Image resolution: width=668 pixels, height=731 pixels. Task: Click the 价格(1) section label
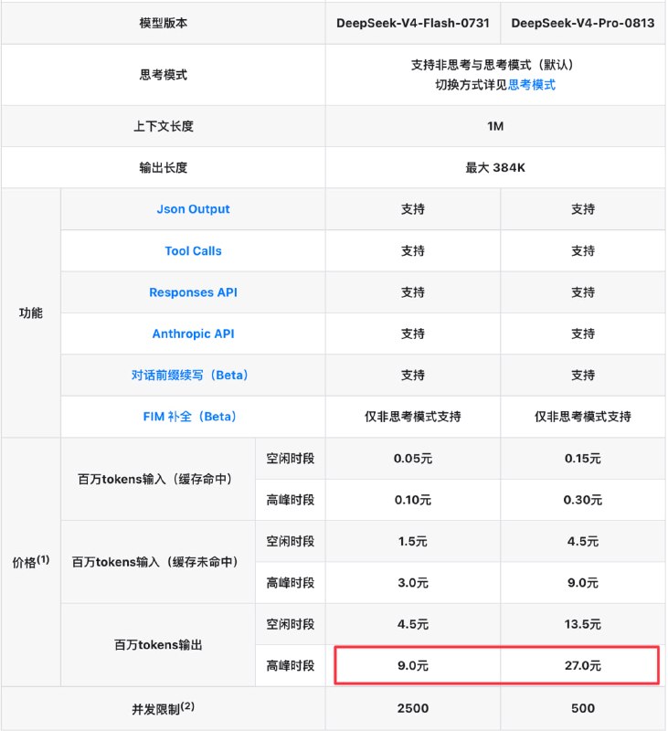coord(31,562)
